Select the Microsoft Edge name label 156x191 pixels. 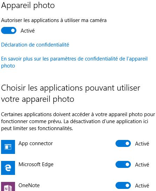coord(36,164)
